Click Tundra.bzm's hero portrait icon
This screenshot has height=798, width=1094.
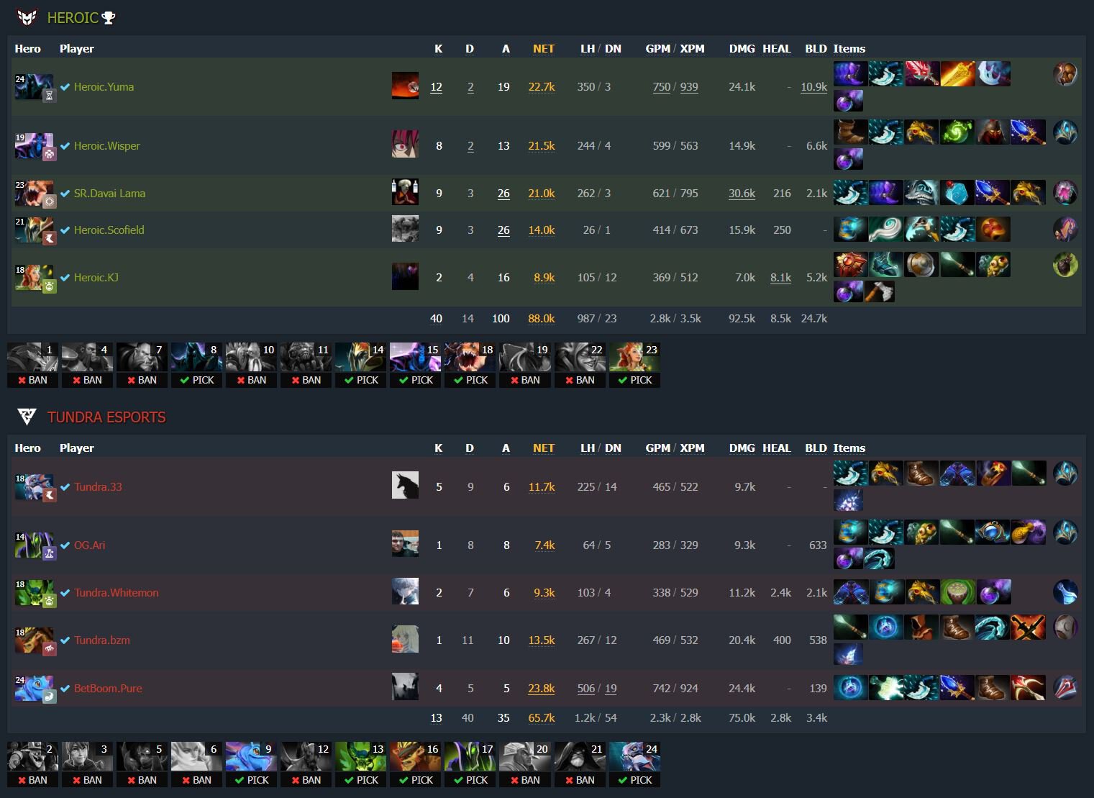[35, 640]
